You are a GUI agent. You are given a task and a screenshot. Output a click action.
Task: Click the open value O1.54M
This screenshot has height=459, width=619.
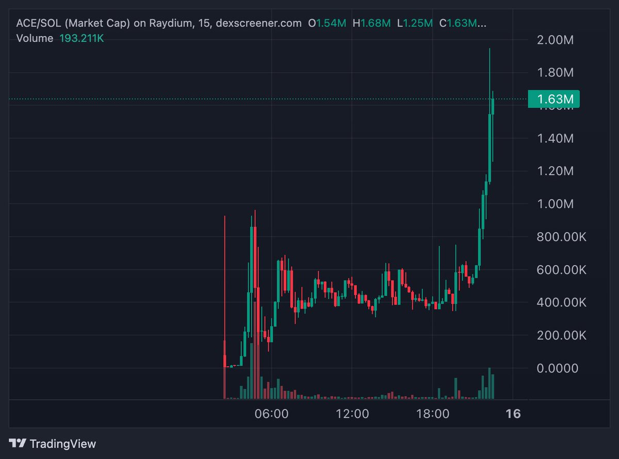coord(327,23)
